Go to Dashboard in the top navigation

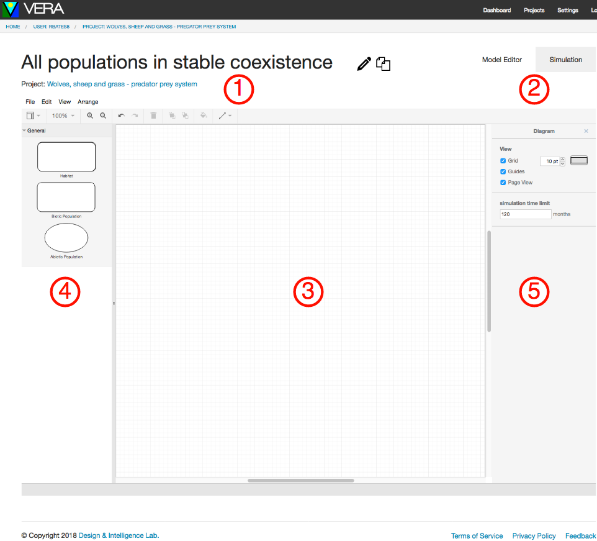[x=496, y=10]
